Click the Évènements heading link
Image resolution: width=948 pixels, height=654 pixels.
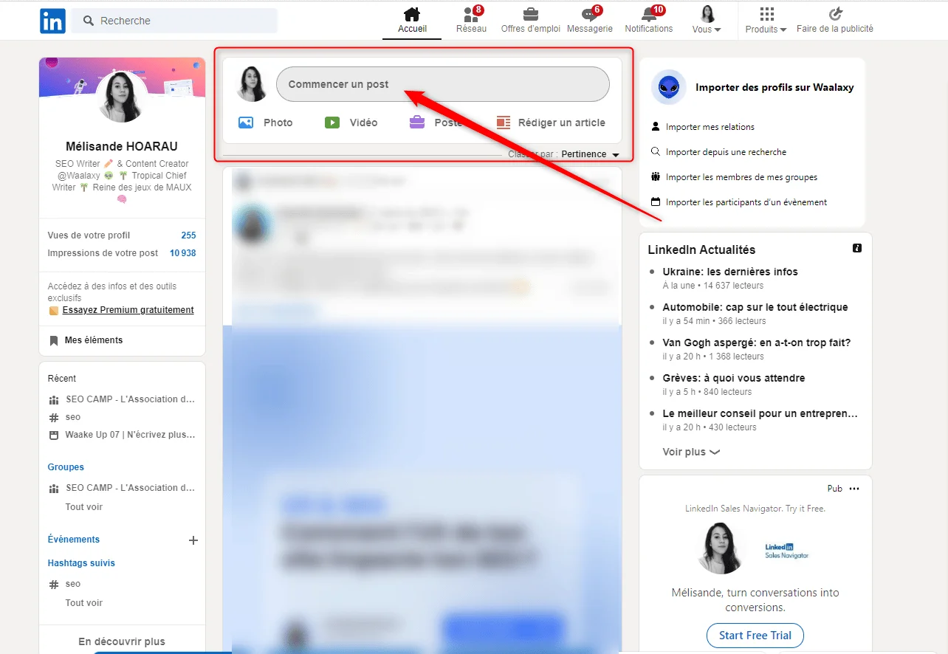point(74,540)
